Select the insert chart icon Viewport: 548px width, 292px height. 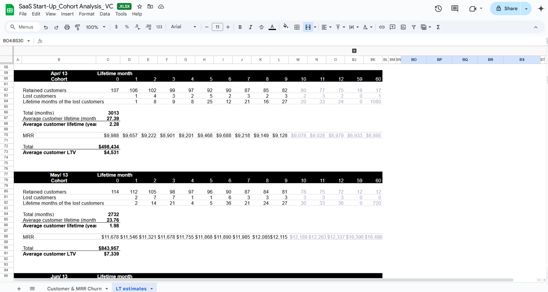click(403, 27)
